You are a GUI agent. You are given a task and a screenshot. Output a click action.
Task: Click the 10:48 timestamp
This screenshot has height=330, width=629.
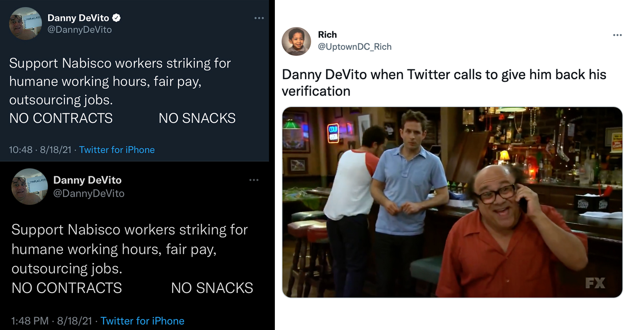pyautogui.click(x=21, y=150)
